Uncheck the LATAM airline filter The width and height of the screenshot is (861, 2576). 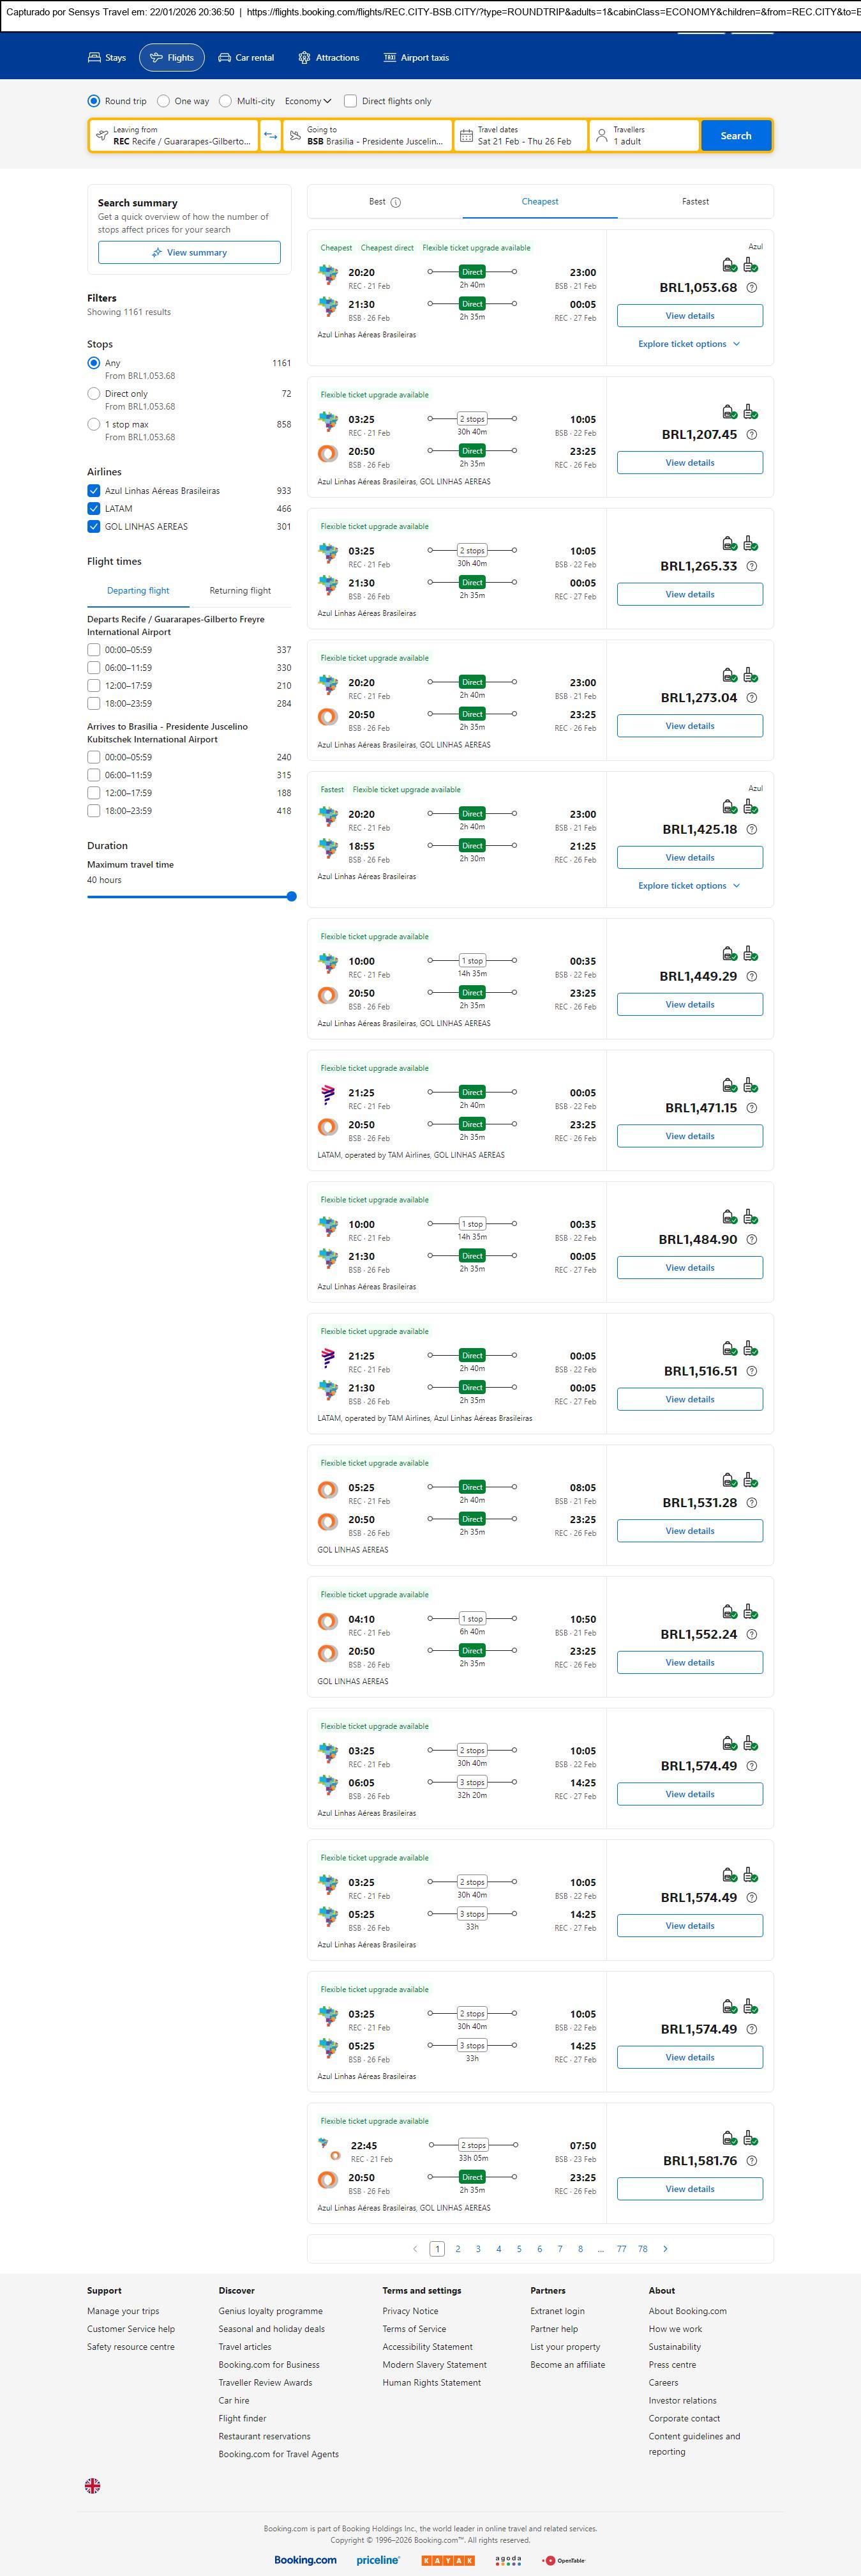click(94, 509)
